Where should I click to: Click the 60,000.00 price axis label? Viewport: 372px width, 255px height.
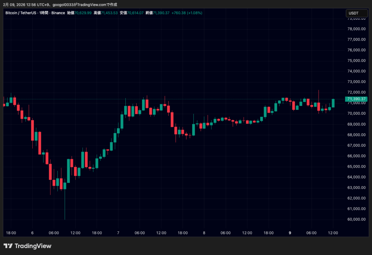pos(356,219)
